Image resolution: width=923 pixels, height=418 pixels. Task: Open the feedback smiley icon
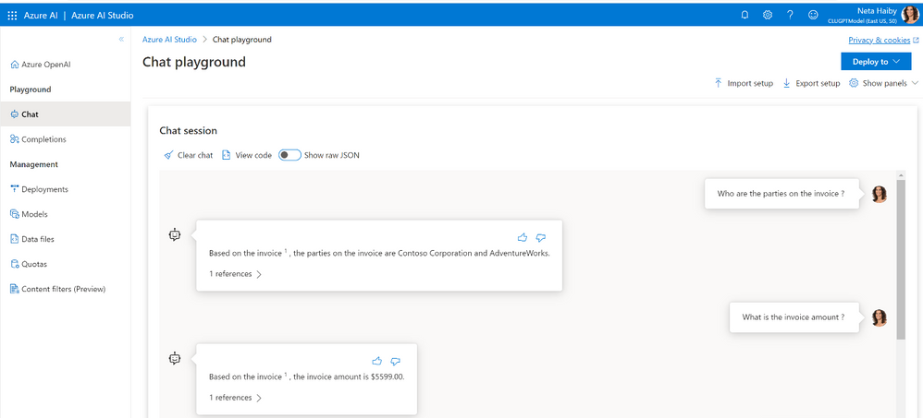[x=813, y=15]
